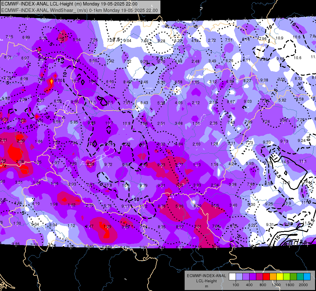Click the grid value 3.12

pyautogui.click(x=213, y=81)
